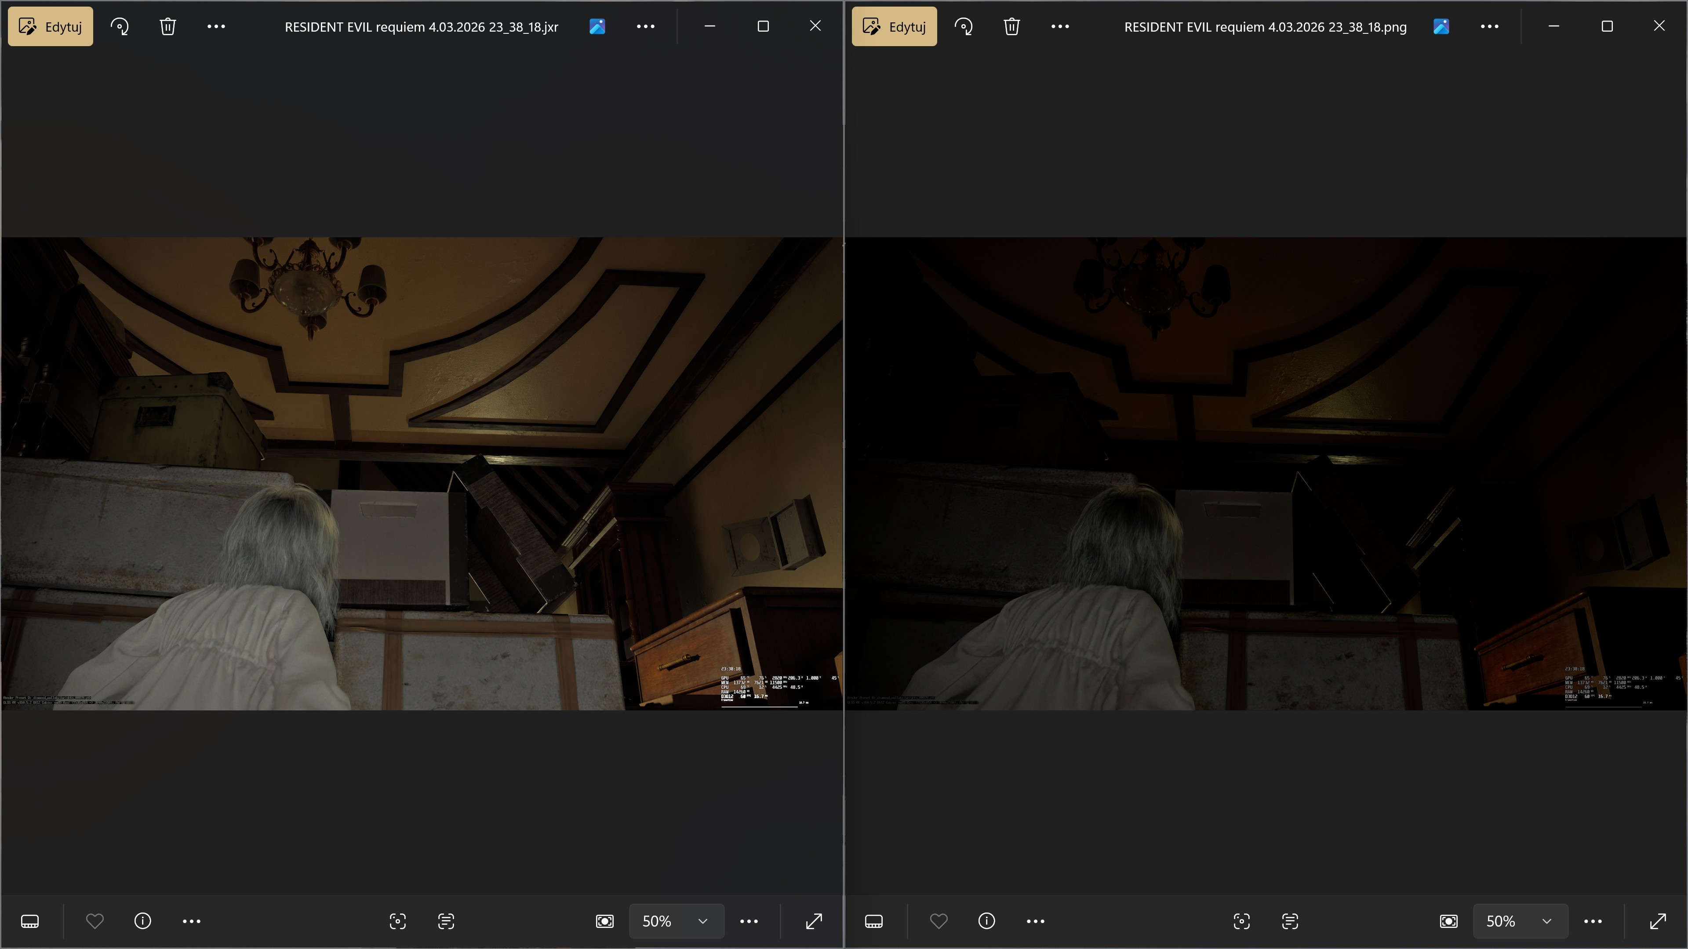Rotate the JXR image
This screenshot has height=949, width=1688.
click(x=119, y=27)
